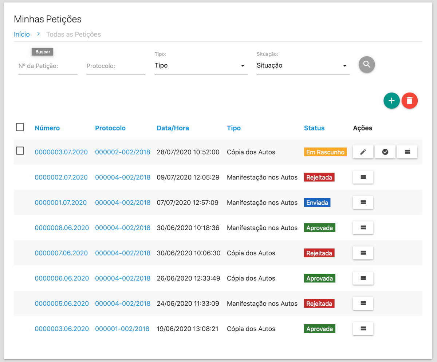Viewport: 437px width, 362px height.
Task: Add a new petition with plus button
Action: coord(391,101)
